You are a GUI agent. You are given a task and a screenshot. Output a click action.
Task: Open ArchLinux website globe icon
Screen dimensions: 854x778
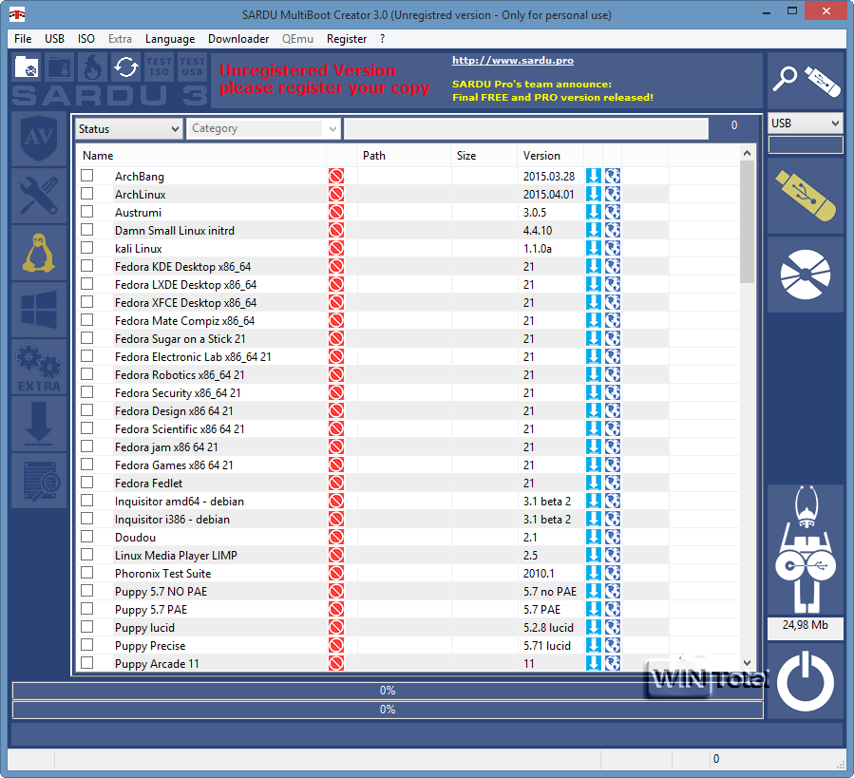click(613, 194)
